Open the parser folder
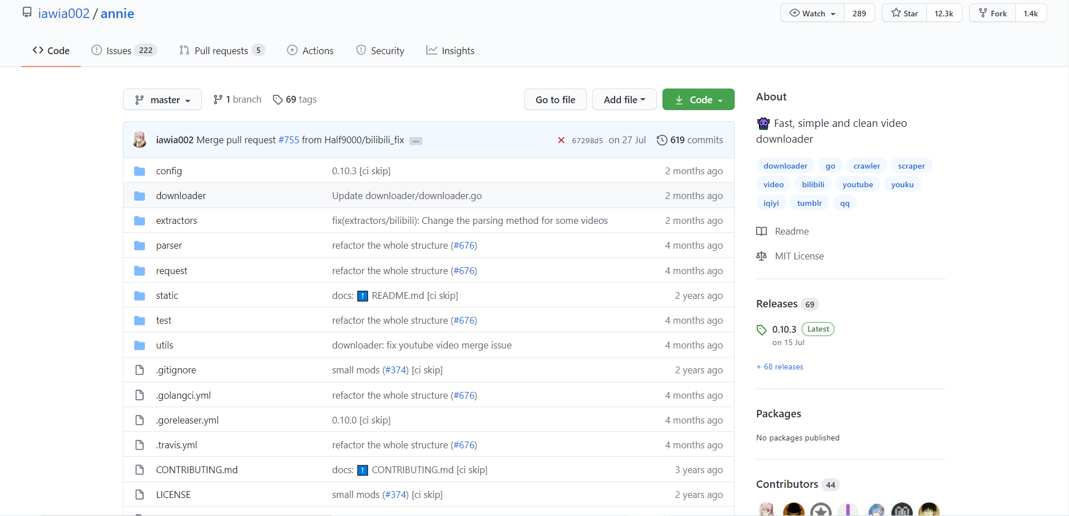Screen dimensions: 1069x516 pos(169,245)
